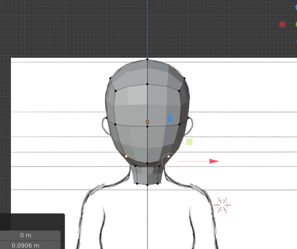Click the blue Z-axis arrow of the move gizmo
Screen dimensions: 297x249
click(x=170, y=117)
